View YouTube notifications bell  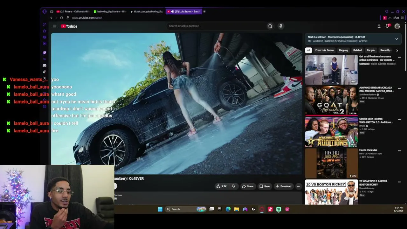click(x=387, y=26)
